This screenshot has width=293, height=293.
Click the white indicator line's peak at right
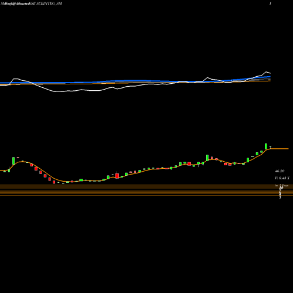tap(266, 72)
